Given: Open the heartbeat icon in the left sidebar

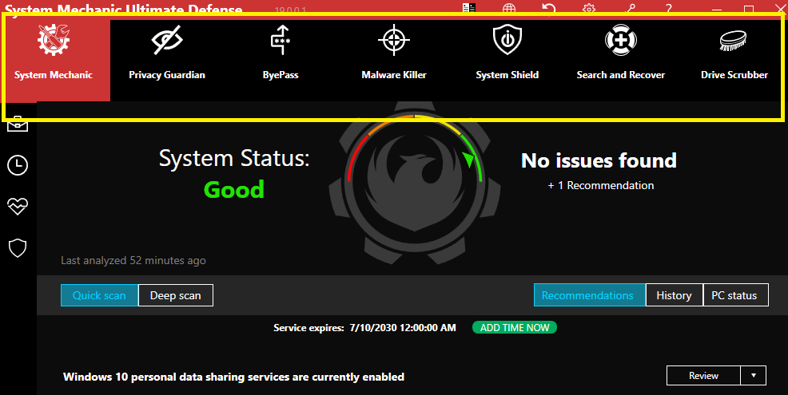Looking at the screenshot, I should coord(18,207).
